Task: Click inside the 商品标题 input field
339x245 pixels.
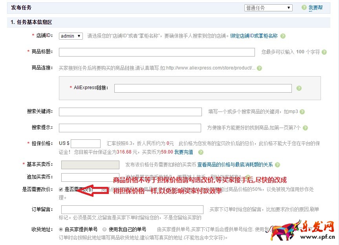Action: pyautogui.click(x=157, y=52)
